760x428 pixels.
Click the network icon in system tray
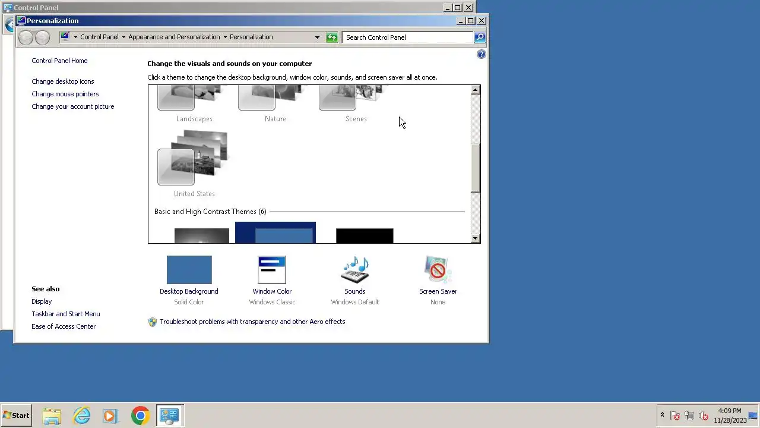689,416
